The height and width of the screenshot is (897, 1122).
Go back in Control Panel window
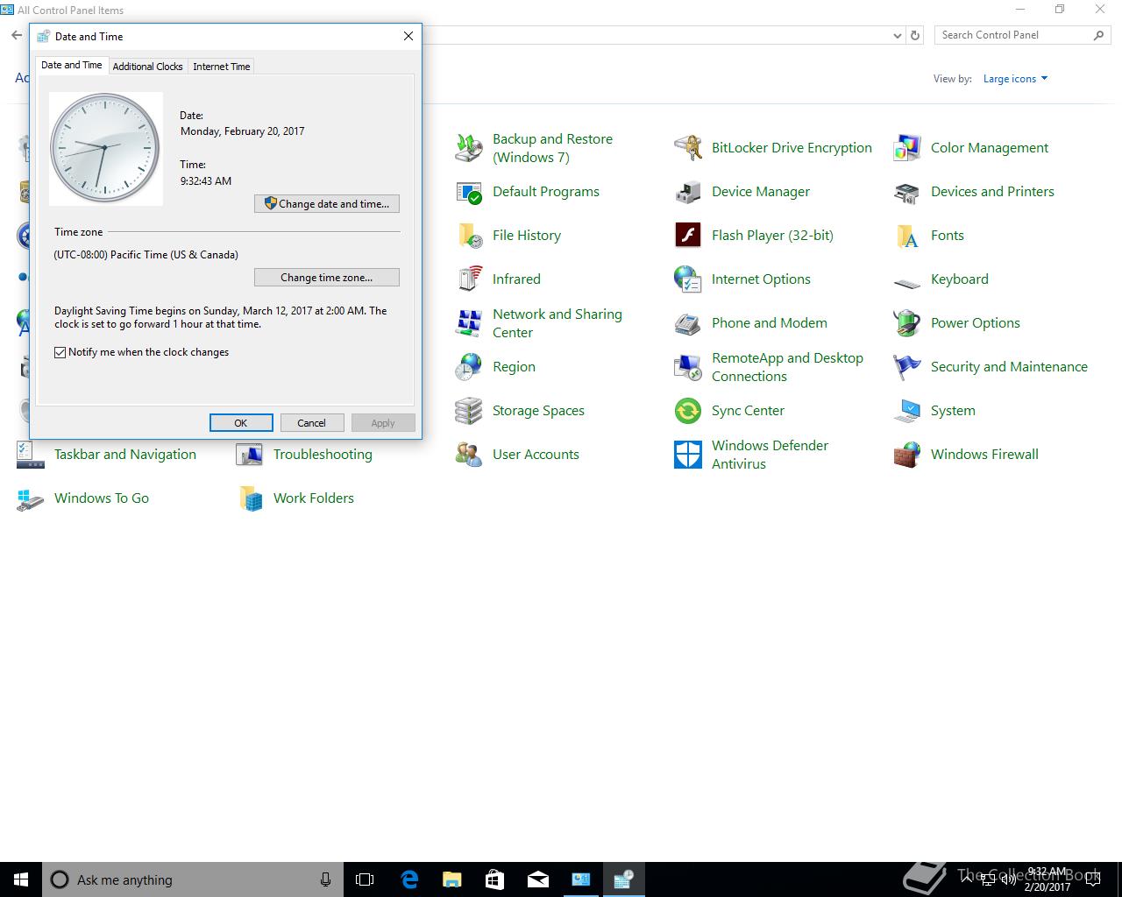pos(17,36)
